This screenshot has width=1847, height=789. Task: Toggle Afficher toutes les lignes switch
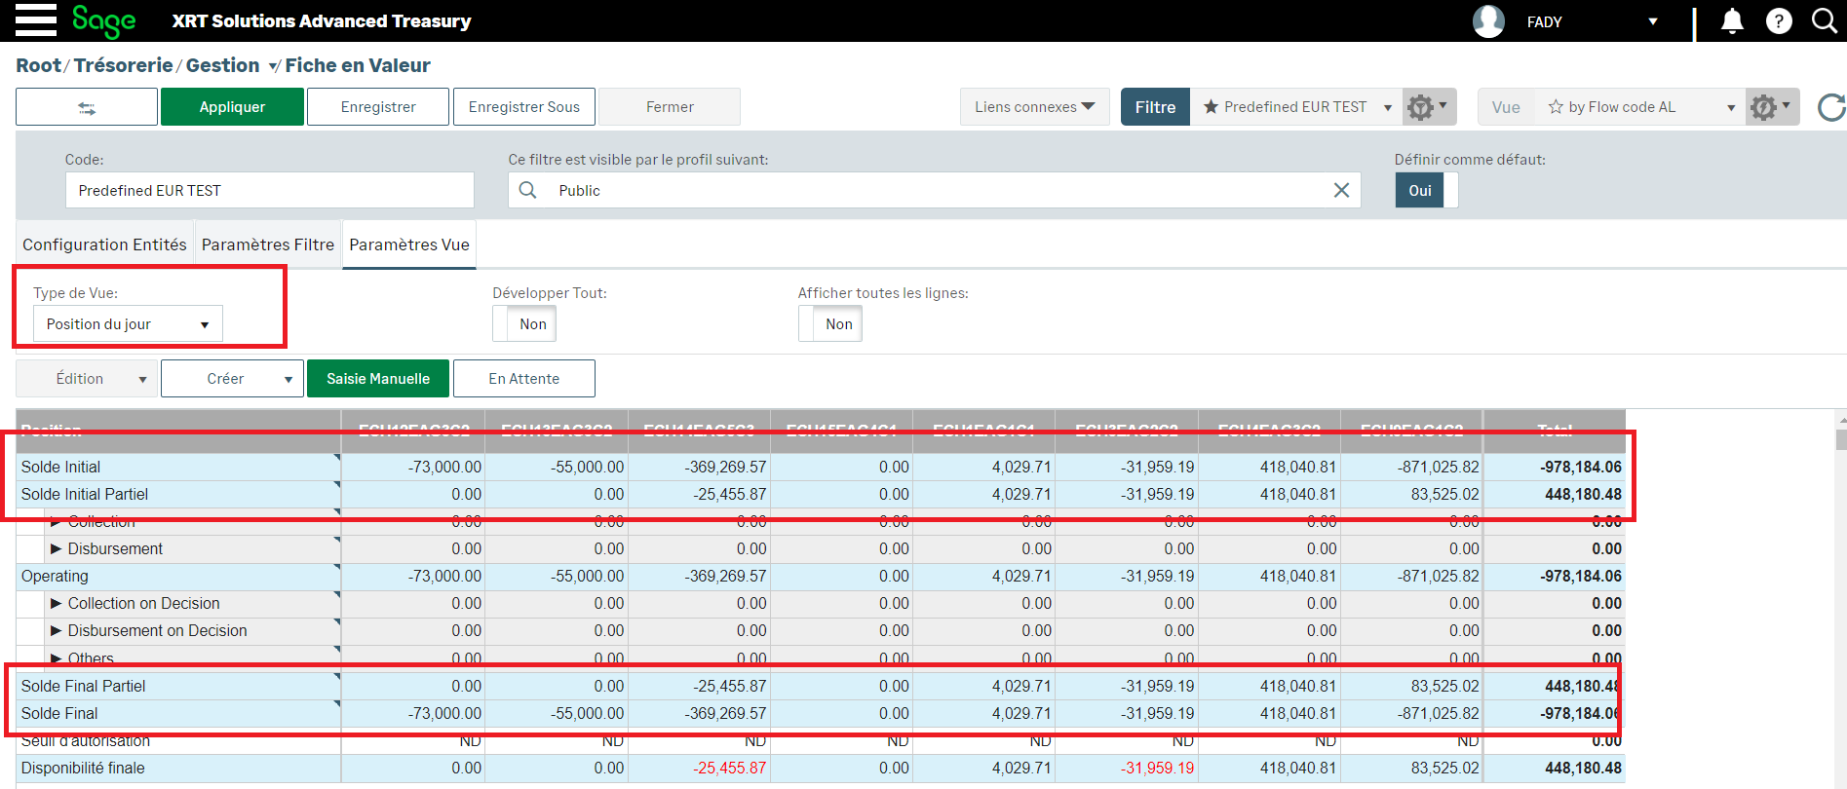(830, 324)
